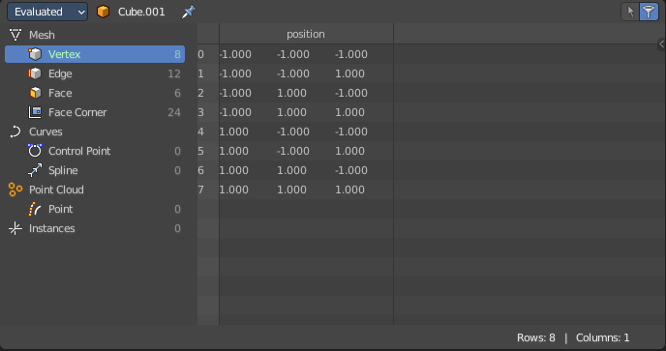Click the Mesh triangle icon

click(15, 35)
